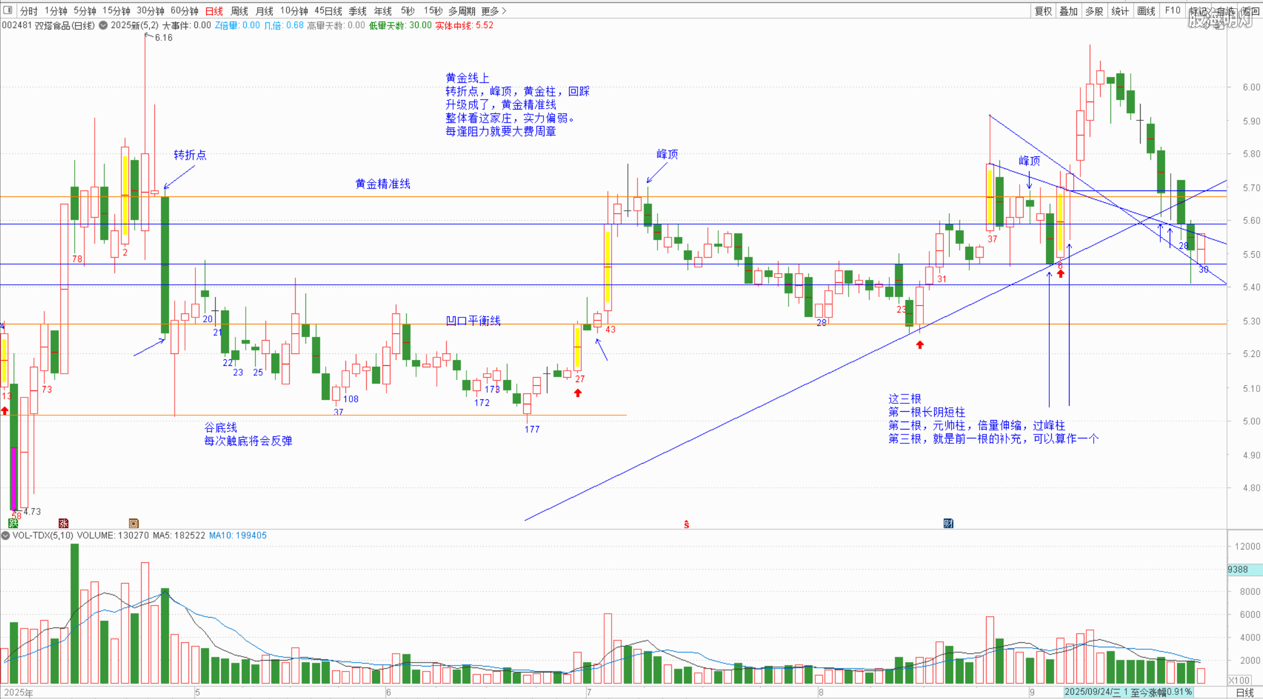Select the 分时 intraday tab
Image resolution: width=1263 pixels, height=699 pixels.
pos(29,10)
